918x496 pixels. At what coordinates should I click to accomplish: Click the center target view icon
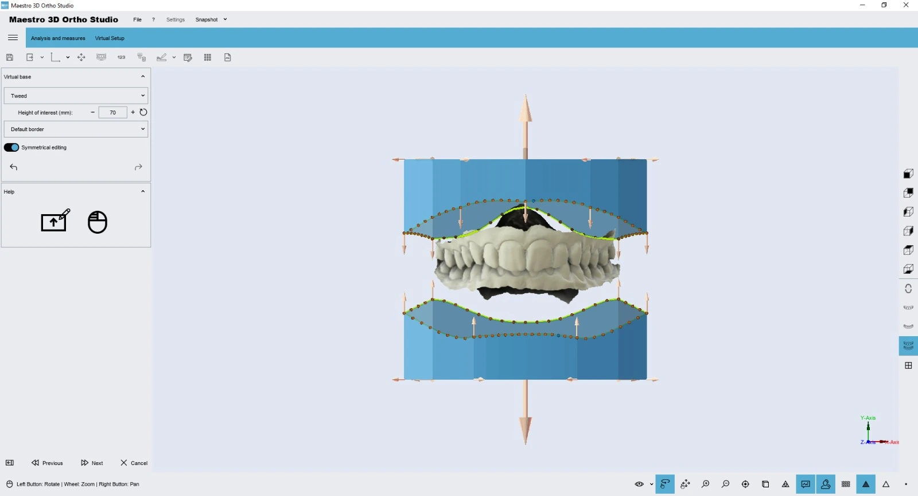(x=745, y=485)
